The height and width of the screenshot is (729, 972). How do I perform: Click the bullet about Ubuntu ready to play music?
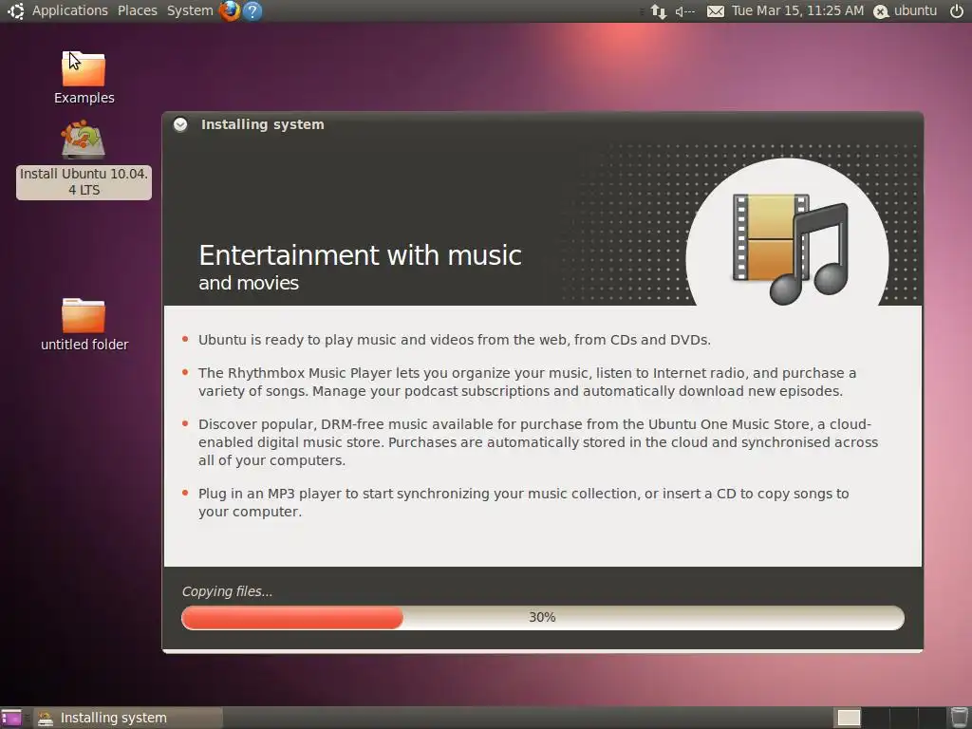click(x=455, y=340)
